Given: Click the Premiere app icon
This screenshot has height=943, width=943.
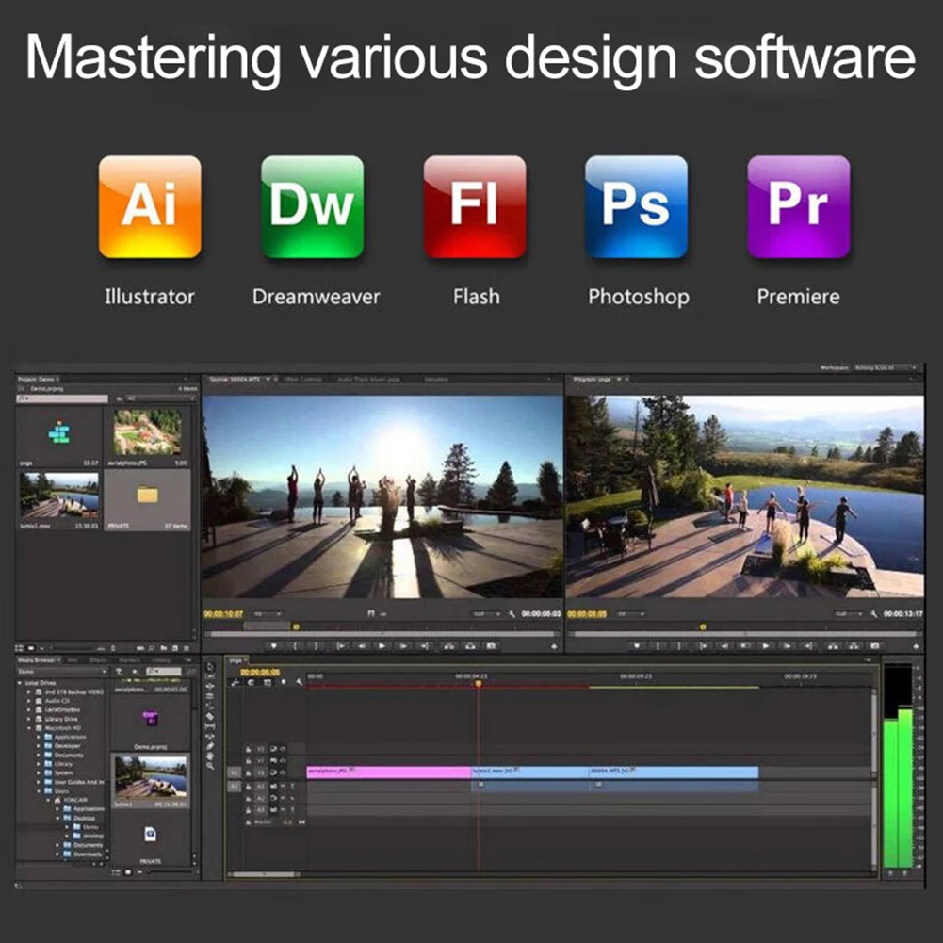Looking at the screenshot, I should click(798, 207).
